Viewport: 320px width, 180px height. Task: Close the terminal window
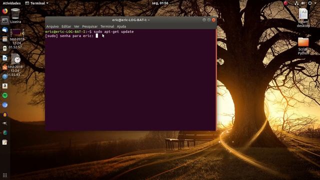point(213,20)
